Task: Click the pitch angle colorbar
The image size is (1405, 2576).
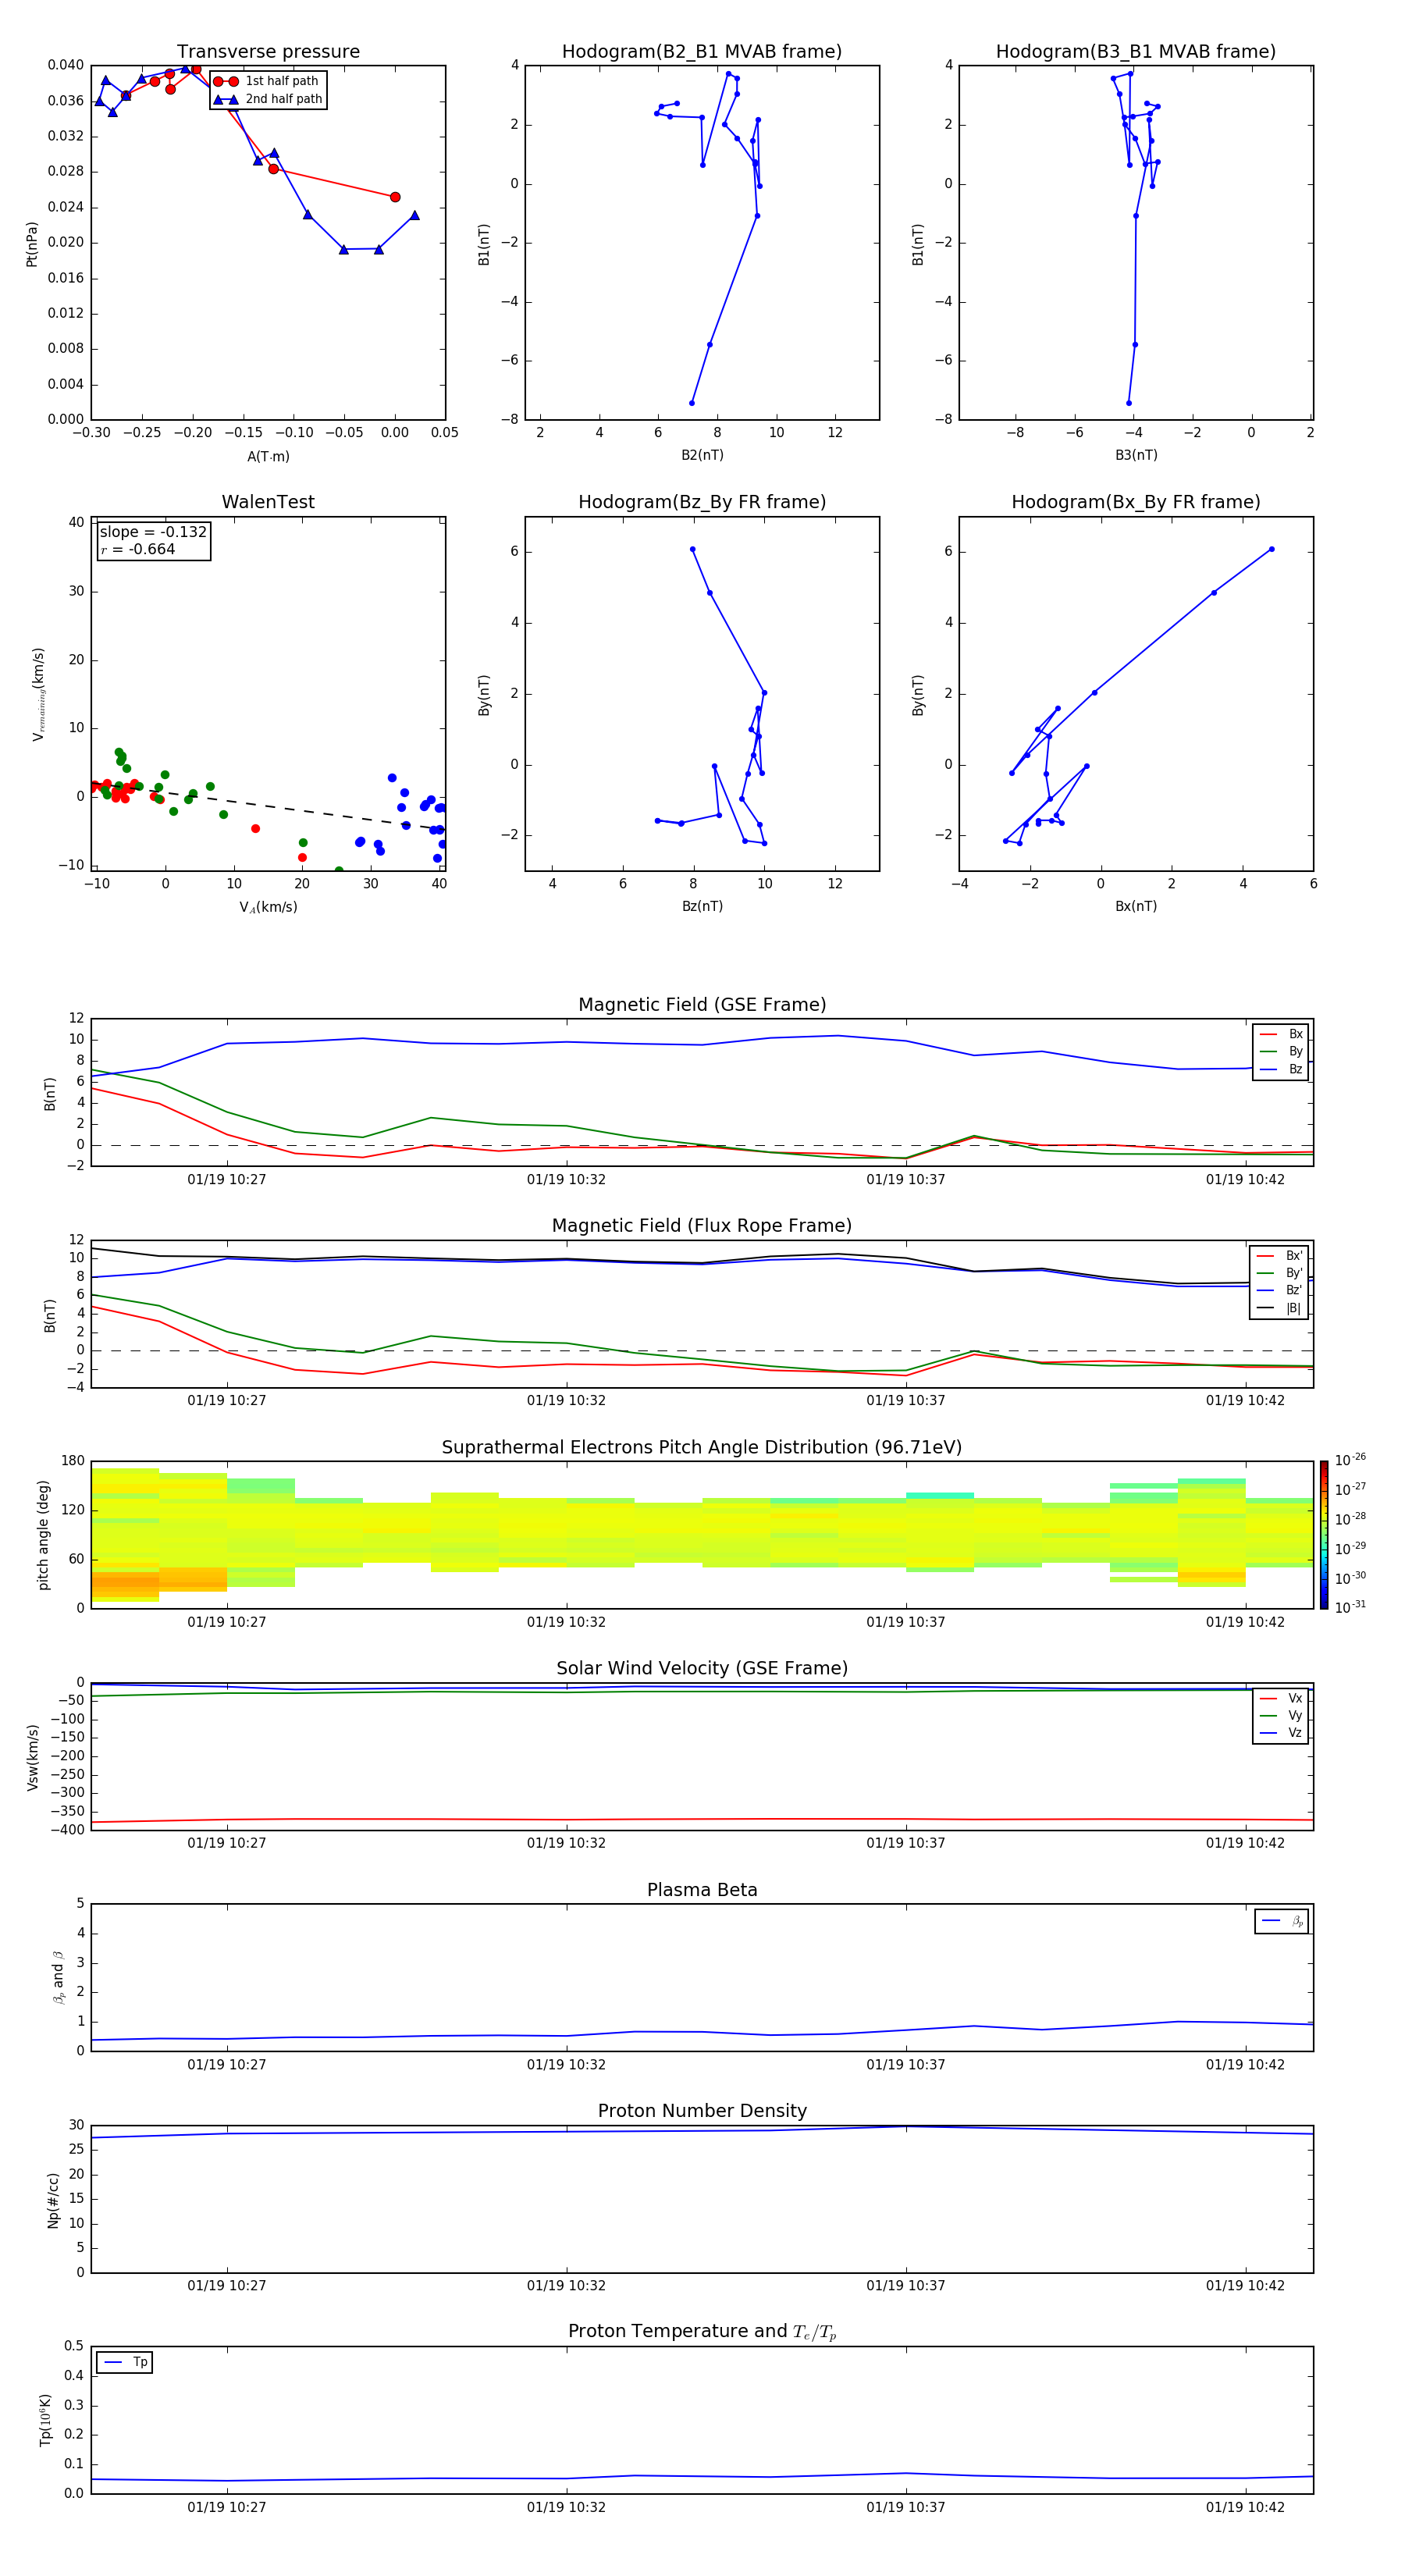Action: pos(1324,1535)
